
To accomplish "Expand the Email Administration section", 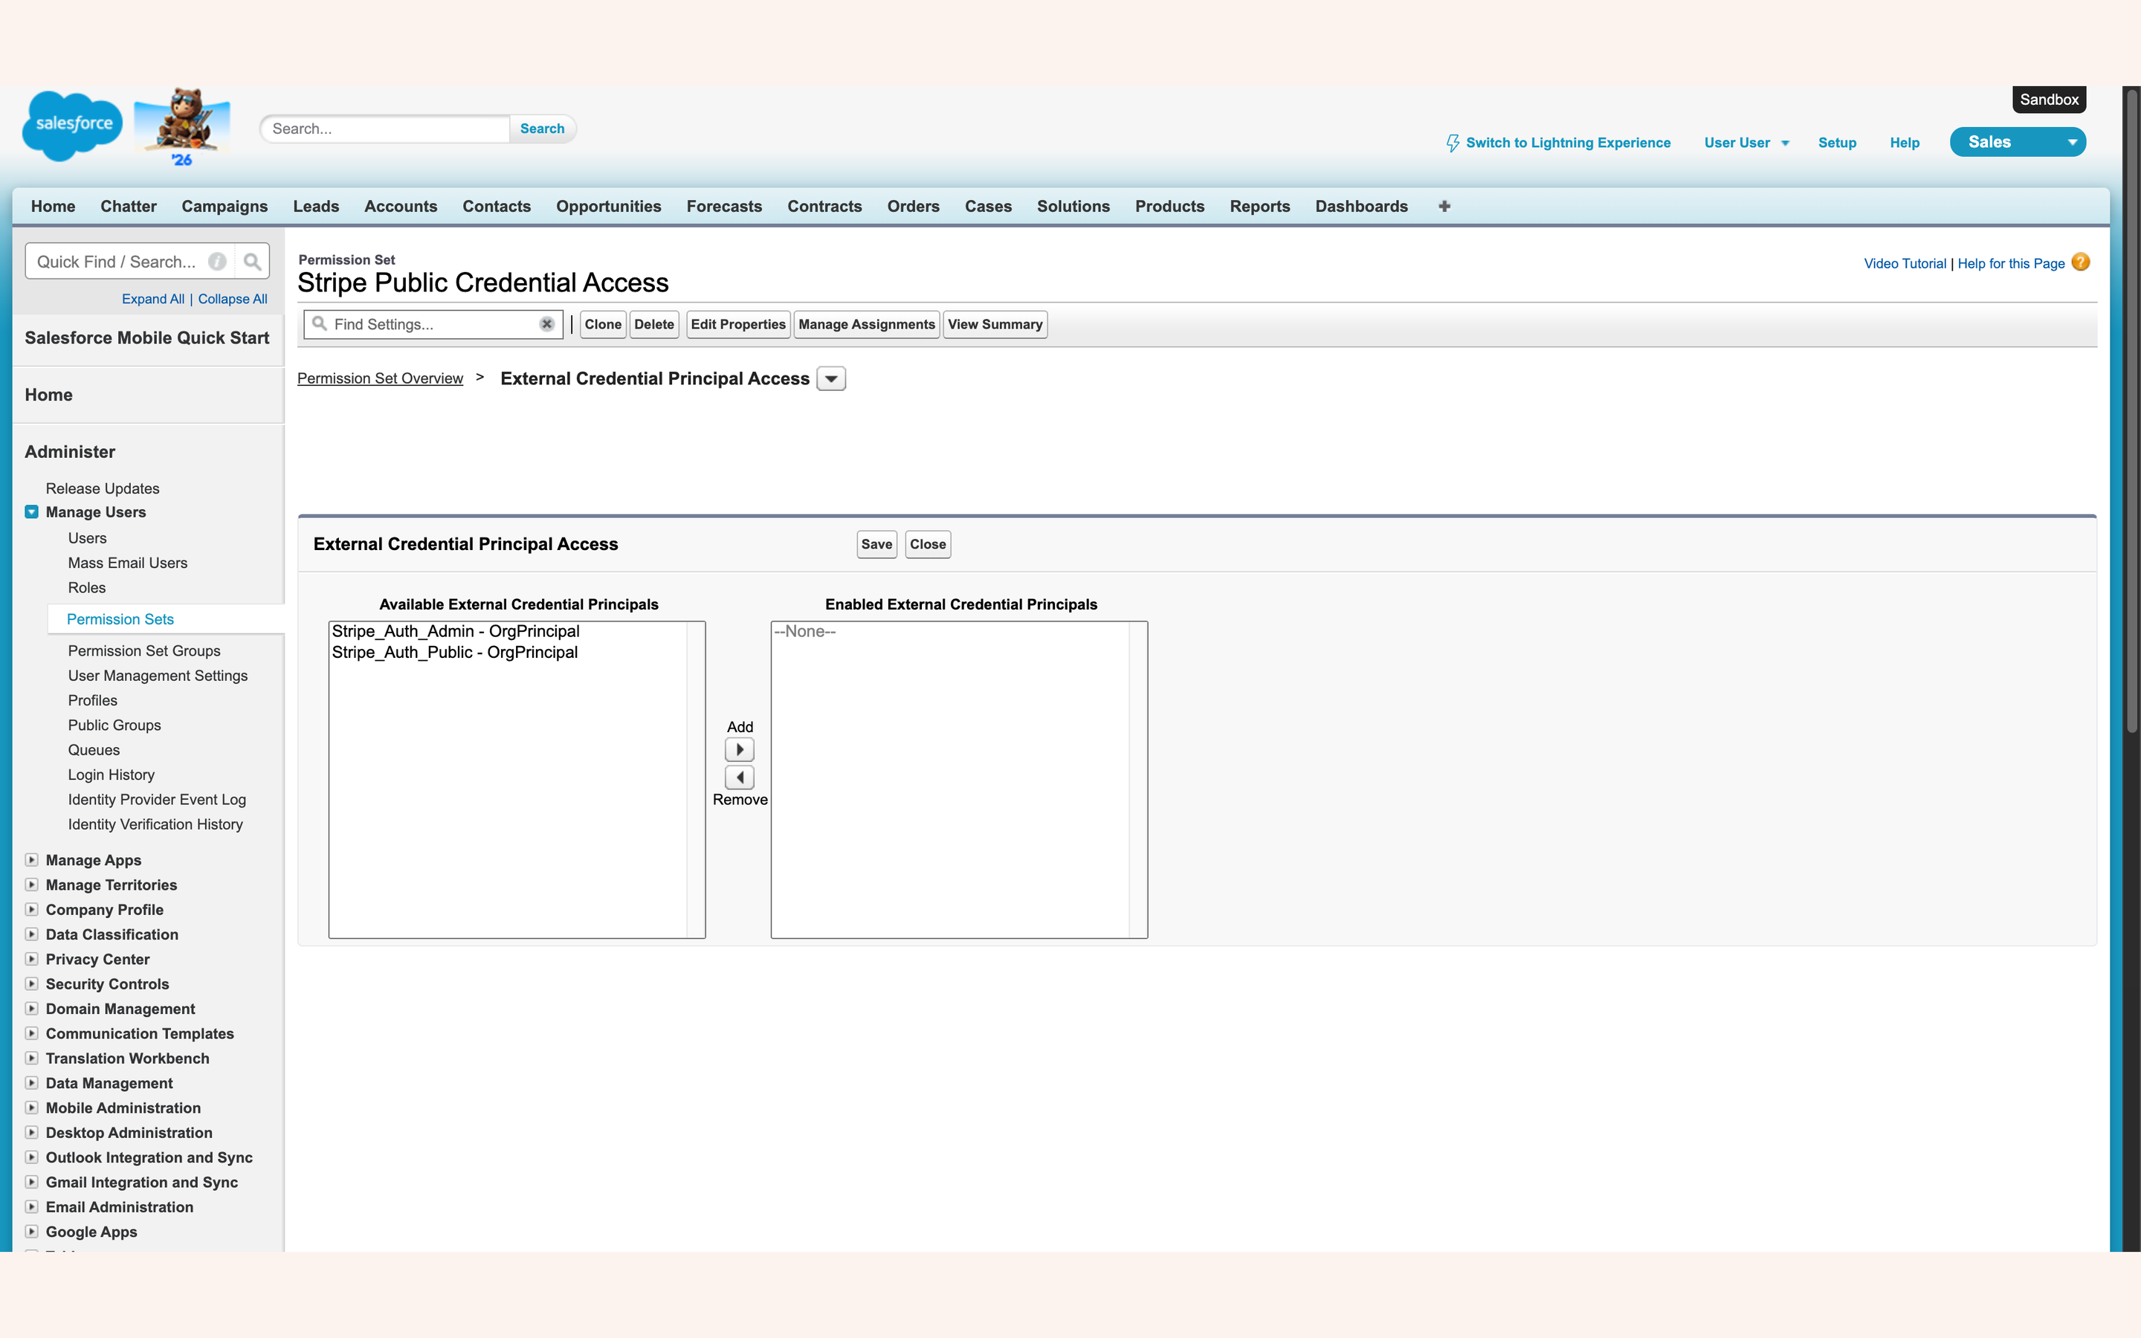I will click(32, 1207).
